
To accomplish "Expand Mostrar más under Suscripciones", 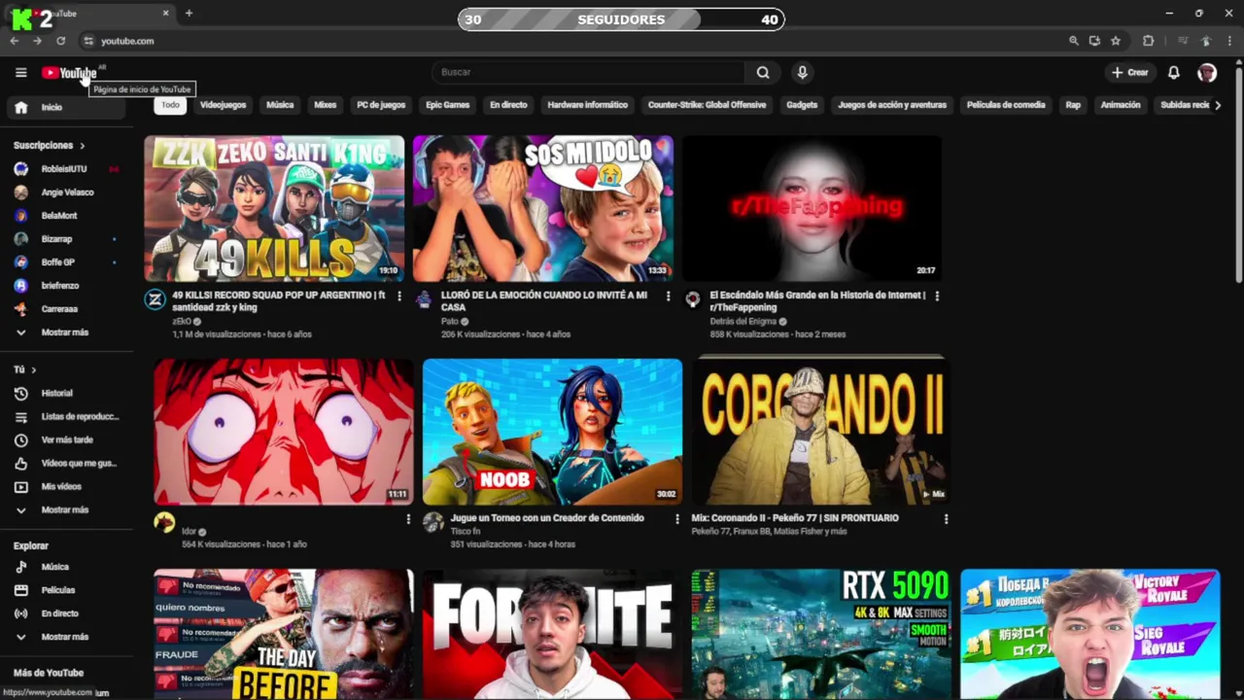I will click(x=67, y=332).
